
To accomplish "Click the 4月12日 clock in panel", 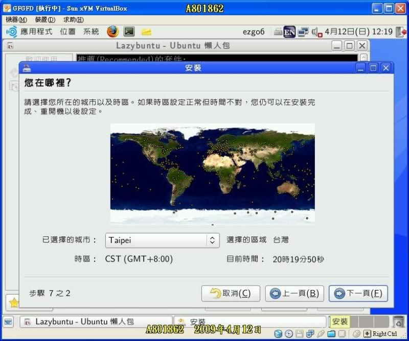I will click(358, 32).
